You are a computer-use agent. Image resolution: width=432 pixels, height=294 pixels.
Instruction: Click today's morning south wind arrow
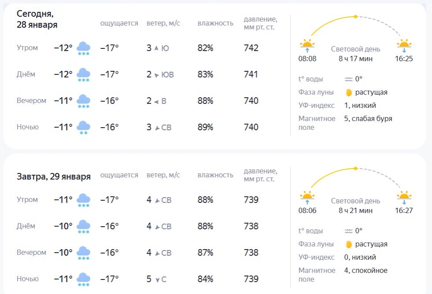[x=156, y=48]
